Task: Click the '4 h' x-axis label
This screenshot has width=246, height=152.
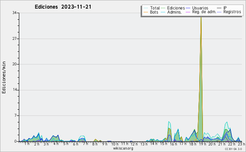Action: pyautogui.click(x=56, y=144)
